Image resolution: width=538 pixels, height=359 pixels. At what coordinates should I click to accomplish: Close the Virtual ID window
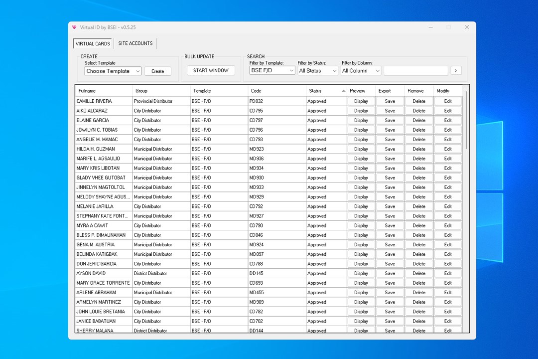[x=467, y=27]
